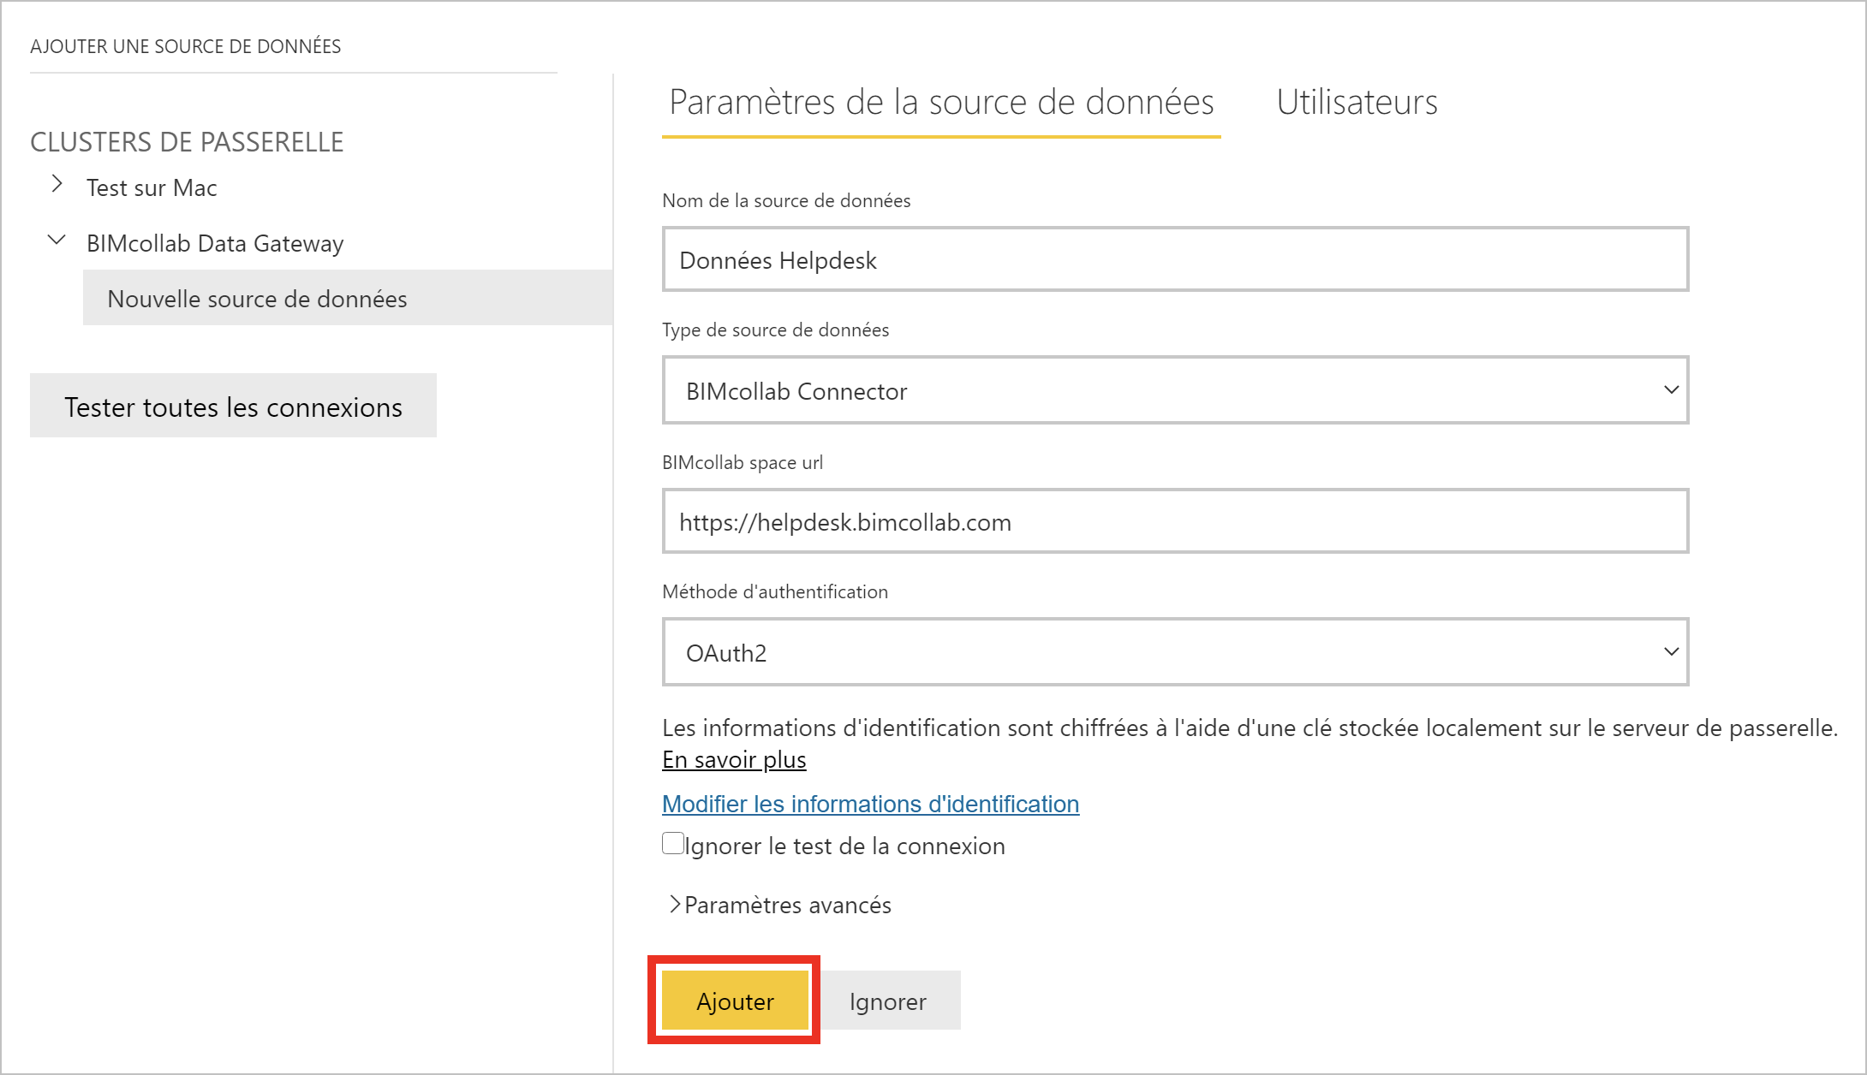Click the CLUSTERS DE PASSERELLE heading
The height and width of the screenshot is (1075, 1867).
coord(187,141)
